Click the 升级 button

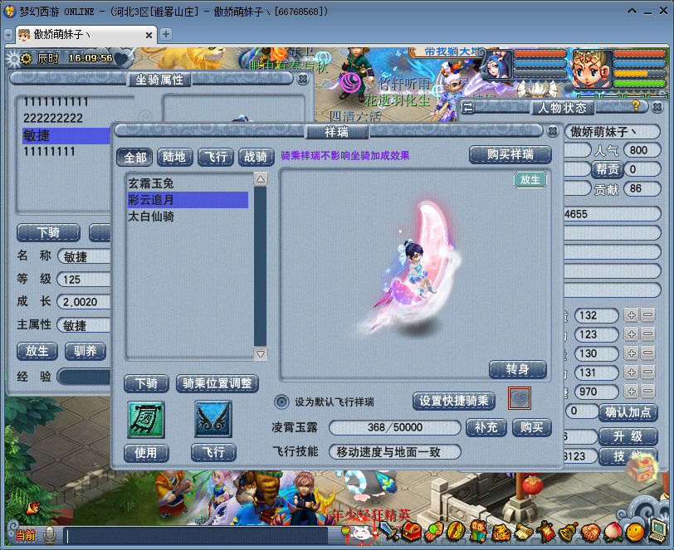[628, 436]
